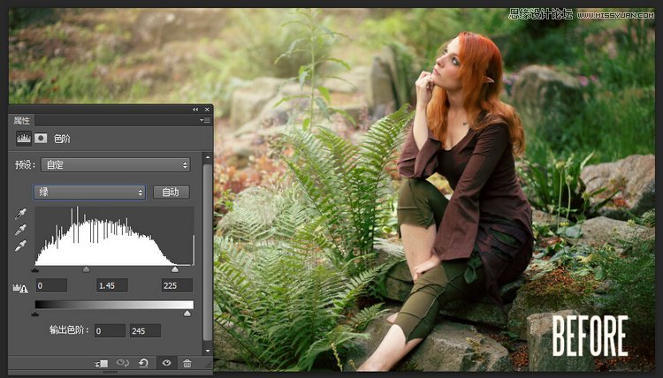Click the panel scrollbar down arrow
The height and width of the screenshot is (378, 663).
pos(207,350)
